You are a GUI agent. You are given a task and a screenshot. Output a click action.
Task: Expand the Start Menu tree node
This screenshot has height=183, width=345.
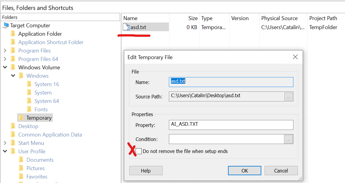(x=5, y=143)
